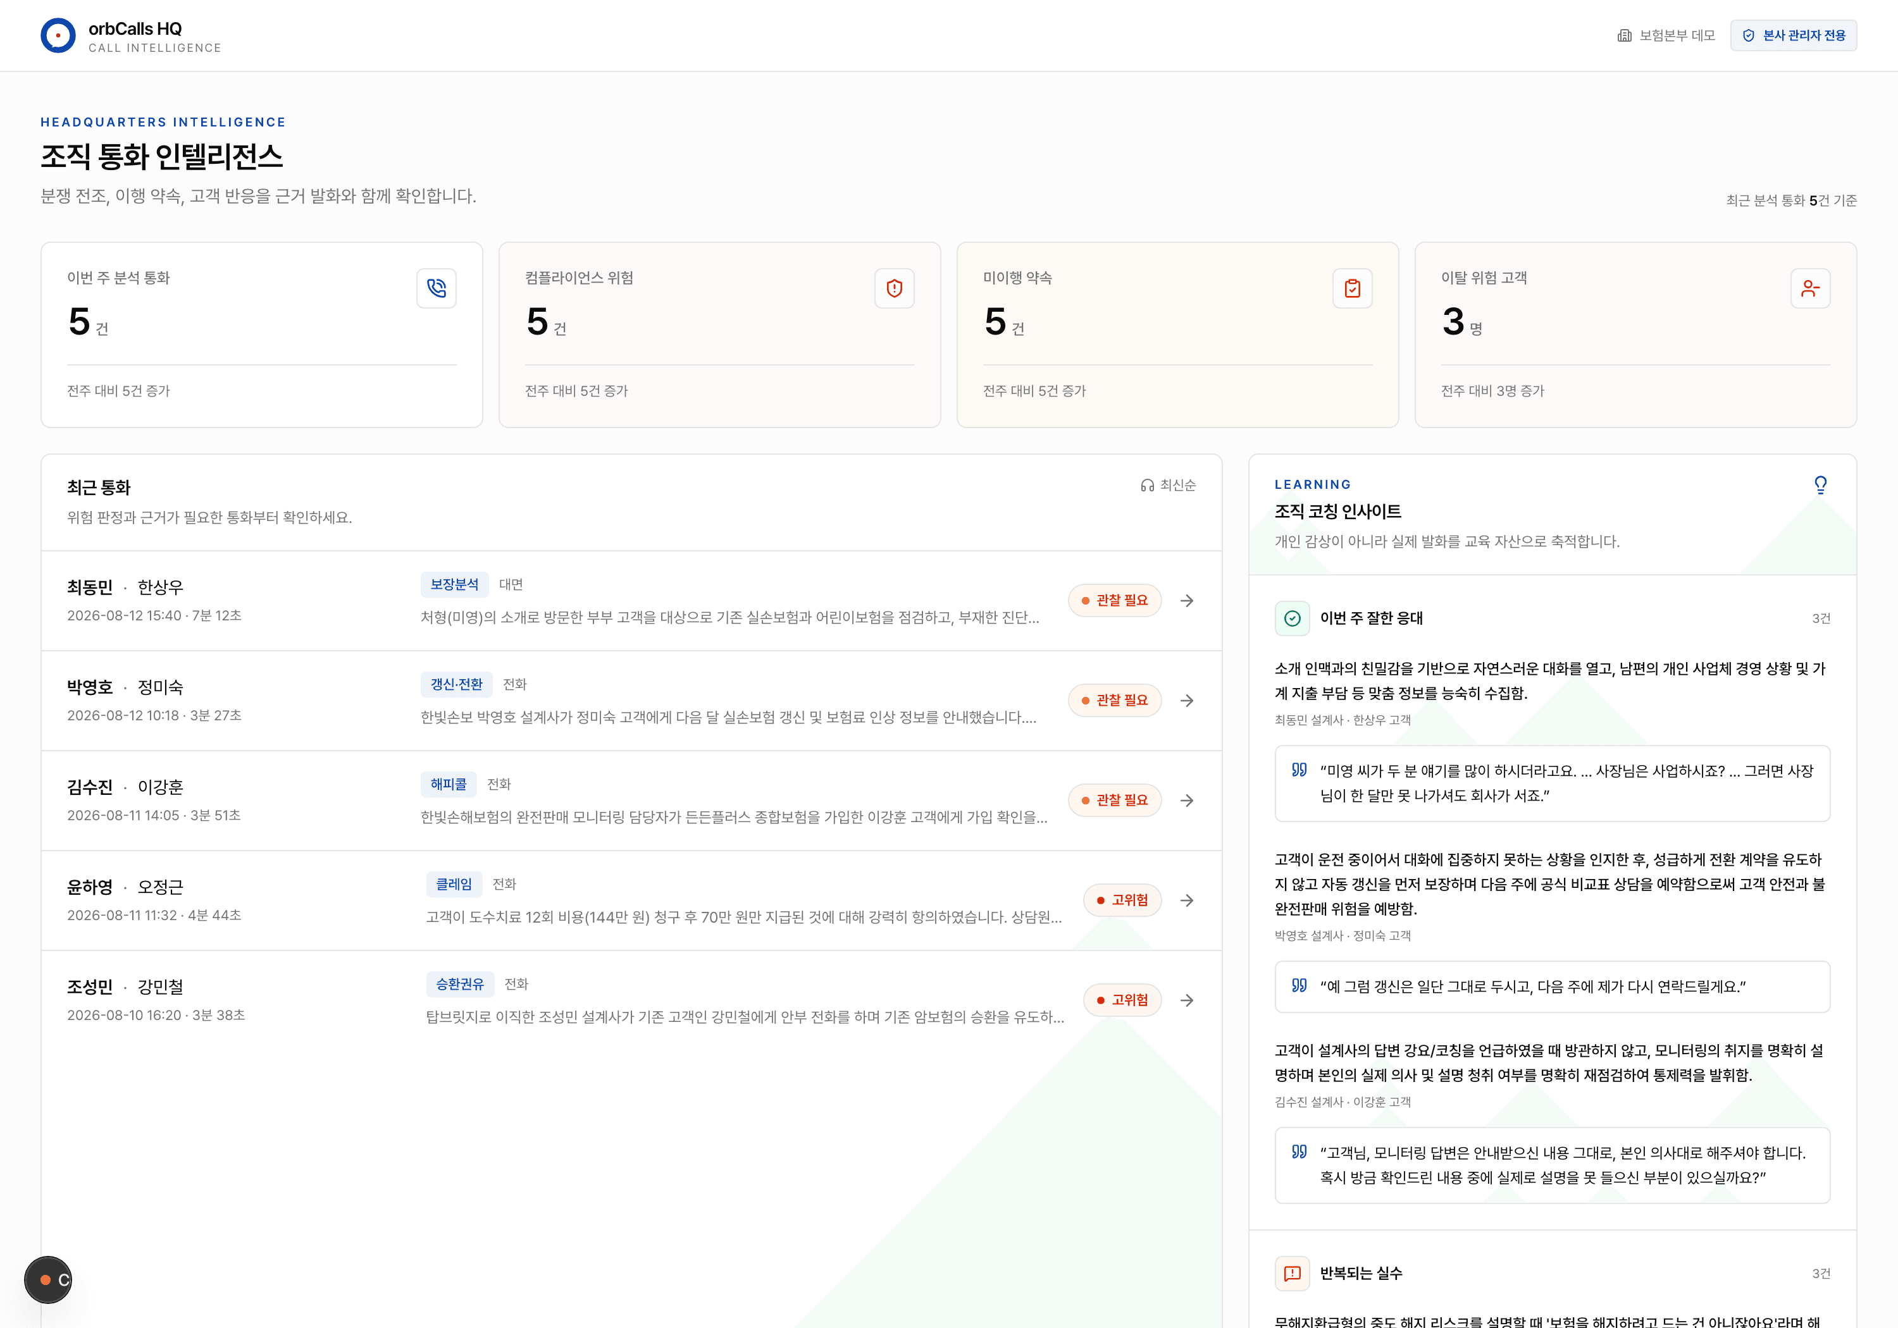Click 고위험 badge on 윤하영 row
The width and height of the screenshot is (1898, 1328).
pyautogui.click(x=1122, y=901)
